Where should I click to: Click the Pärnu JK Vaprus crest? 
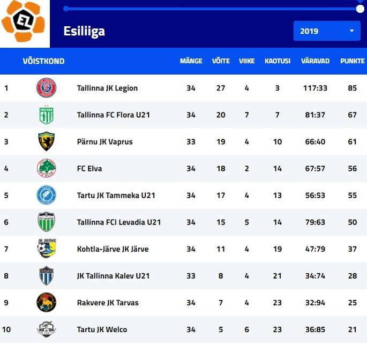46,141
